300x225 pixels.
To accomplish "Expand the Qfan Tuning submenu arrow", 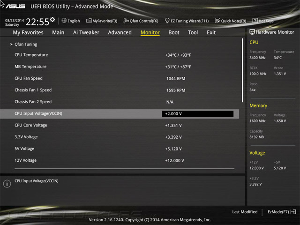I will click(11, 44).
